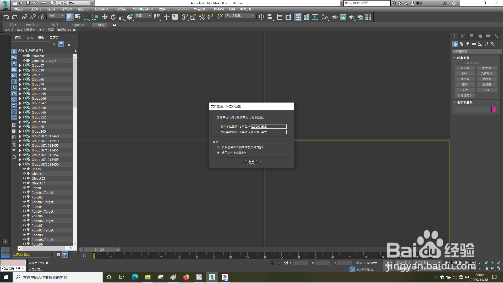Open Select by Name list icon
This screenshot has width=503, height=283.
[78, 17]
